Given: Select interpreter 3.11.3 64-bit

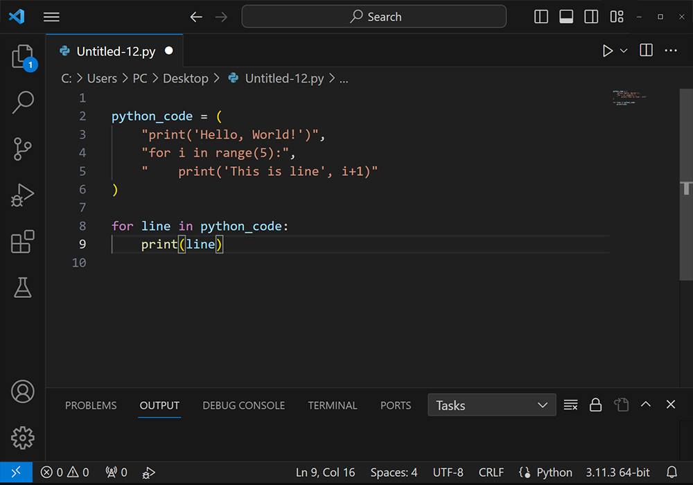Looking at the screenshot, I should 618,473.
